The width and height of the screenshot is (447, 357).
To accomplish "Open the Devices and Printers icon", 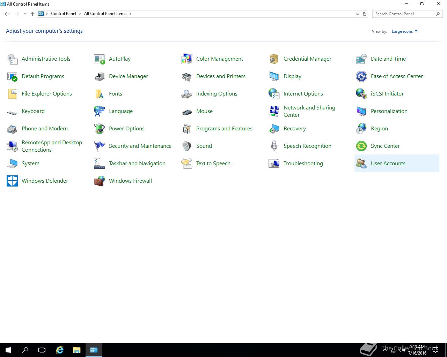I will 187,76.
